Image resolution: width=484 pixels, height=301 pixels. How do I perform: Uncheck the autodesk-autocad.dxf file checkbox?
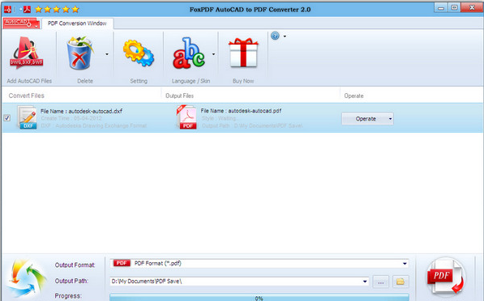pyautogui.click(x=6, y=117)
